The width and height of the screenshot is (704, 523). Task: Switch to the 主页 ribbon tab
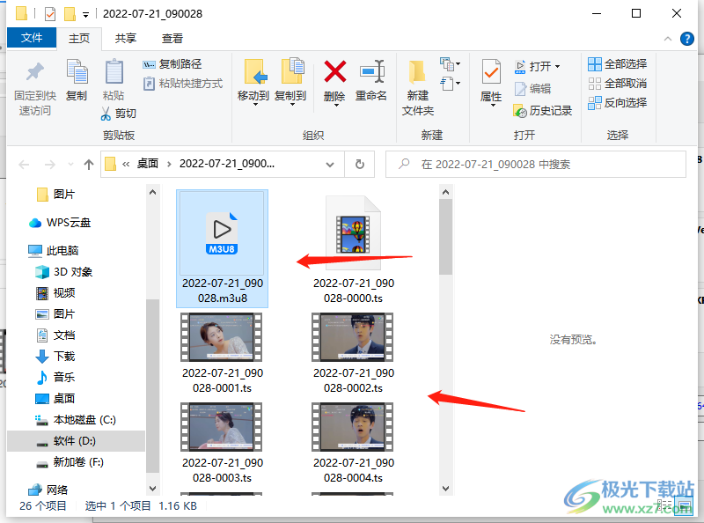(79, 39)
